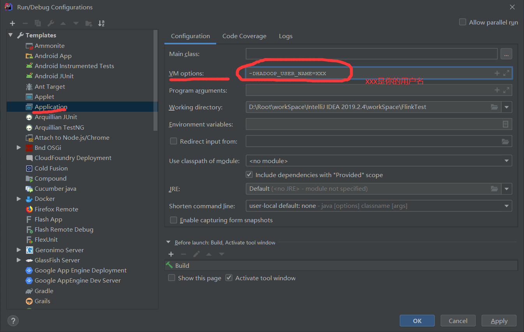
Task: Click the browse button next to Main class
Action: pos(506,54)
